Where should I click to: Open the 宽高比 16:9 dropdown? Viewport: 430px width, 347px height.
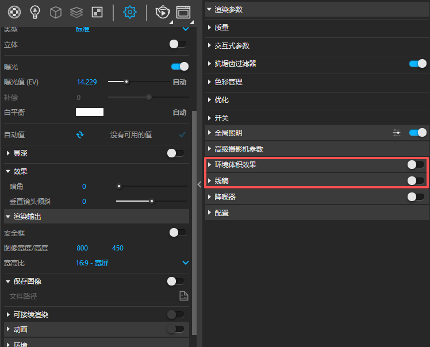[x=185, y=263]
